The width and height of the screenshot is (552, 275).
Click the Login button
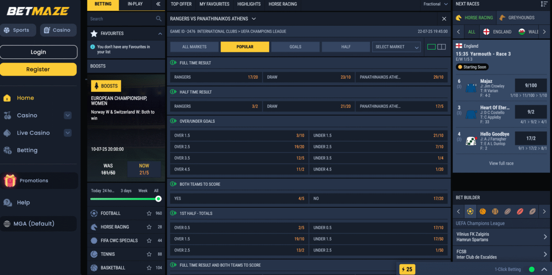(38, 52)
